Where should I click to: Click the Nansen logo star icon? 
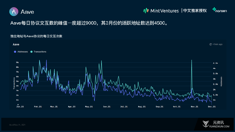(214, 9)
